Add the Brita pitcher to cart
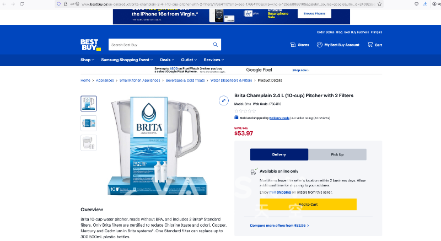The width and height of the screenshot is (441, 241). point(308,205)
